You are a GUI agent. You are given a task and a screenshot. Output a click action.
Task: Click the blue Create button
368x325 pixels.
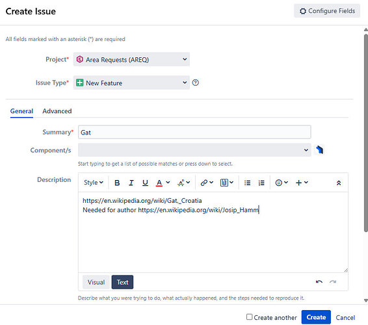point(316,317)
